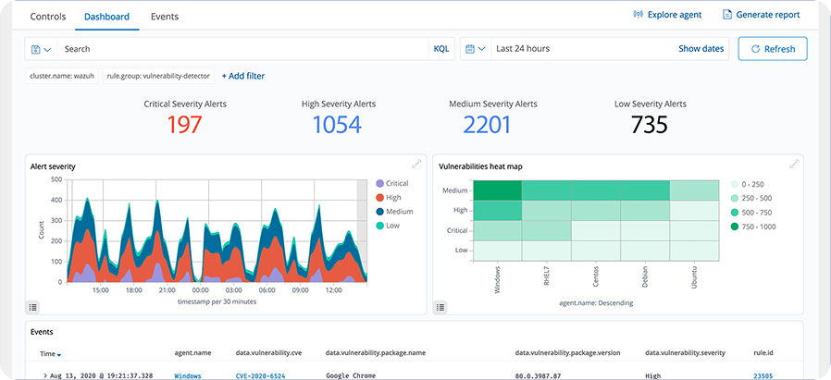The width and height of the screenshot is (831, 380).
Task: Switch to the Controls tab
Action: pyautogui.click(x=47, y=17)
